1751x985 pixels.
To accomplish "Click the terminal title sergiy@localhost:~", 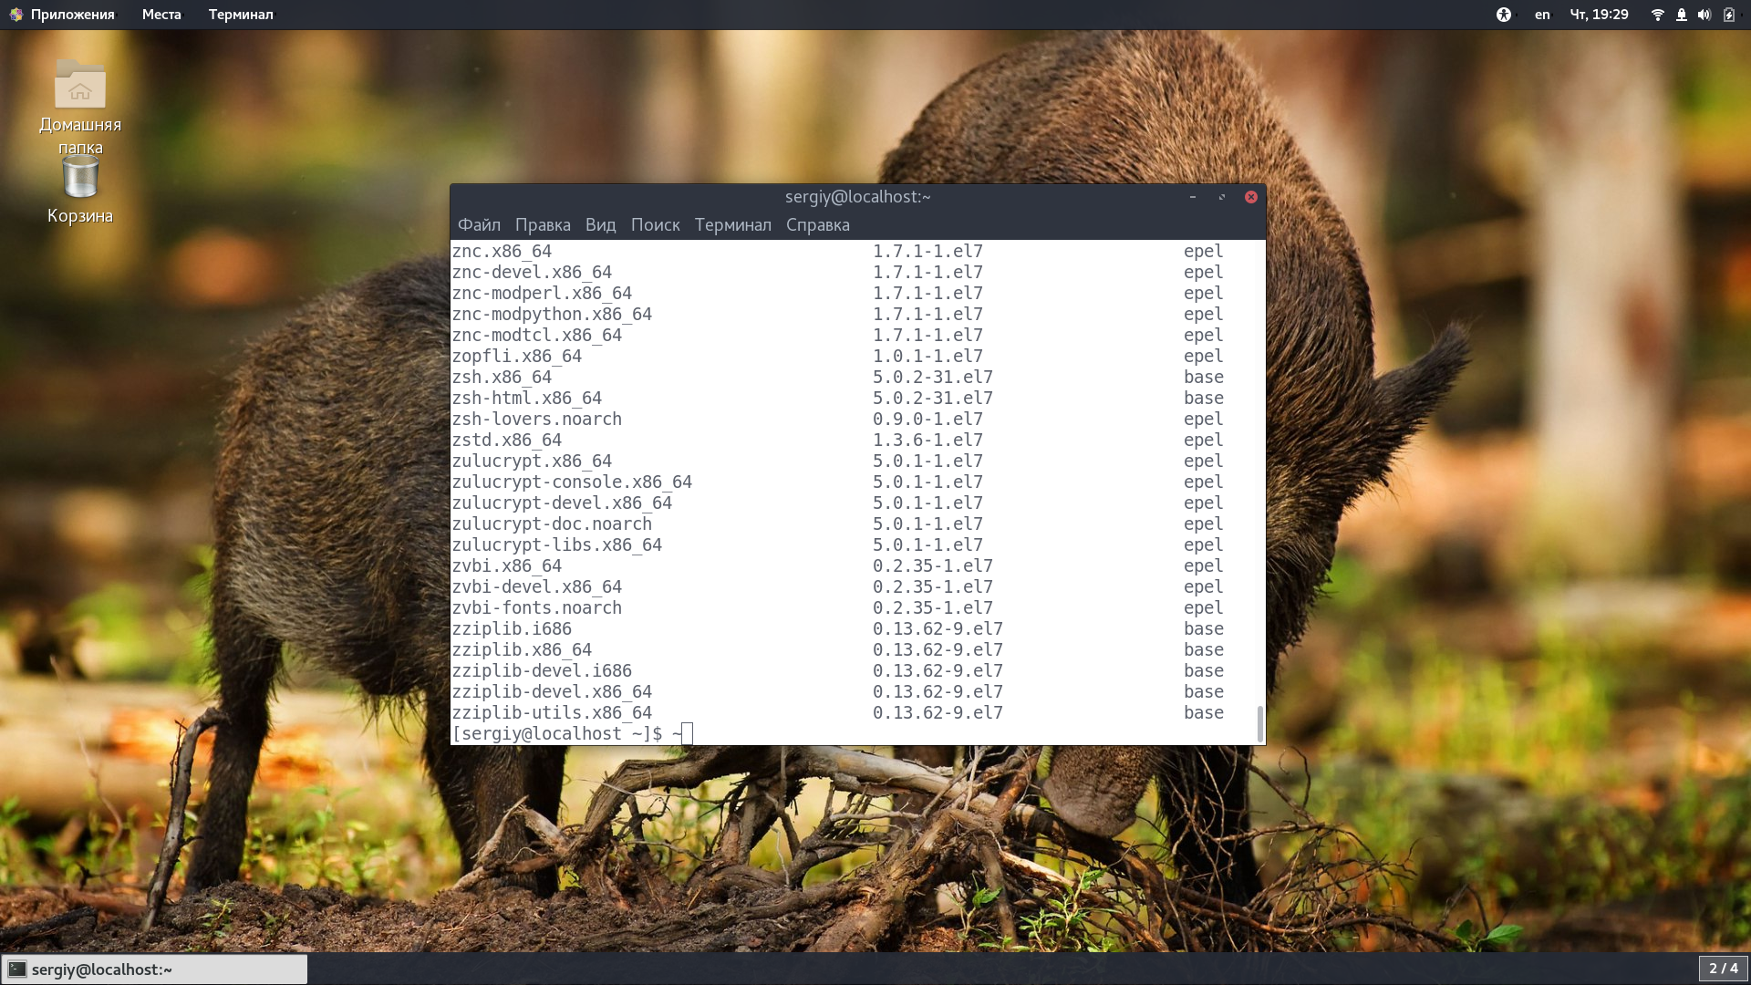I will [x=857, y=197].
